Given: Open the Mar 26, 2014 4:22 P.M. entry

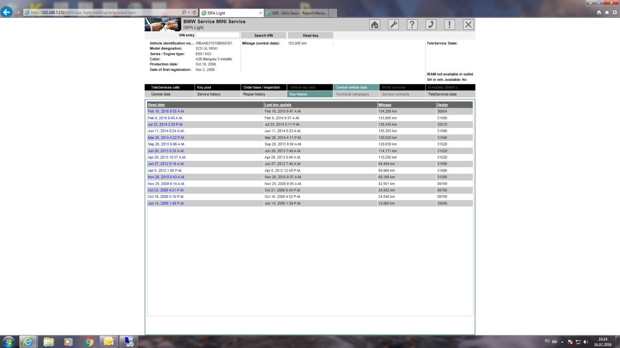Looking at the screenshot, I should (166, 138).
